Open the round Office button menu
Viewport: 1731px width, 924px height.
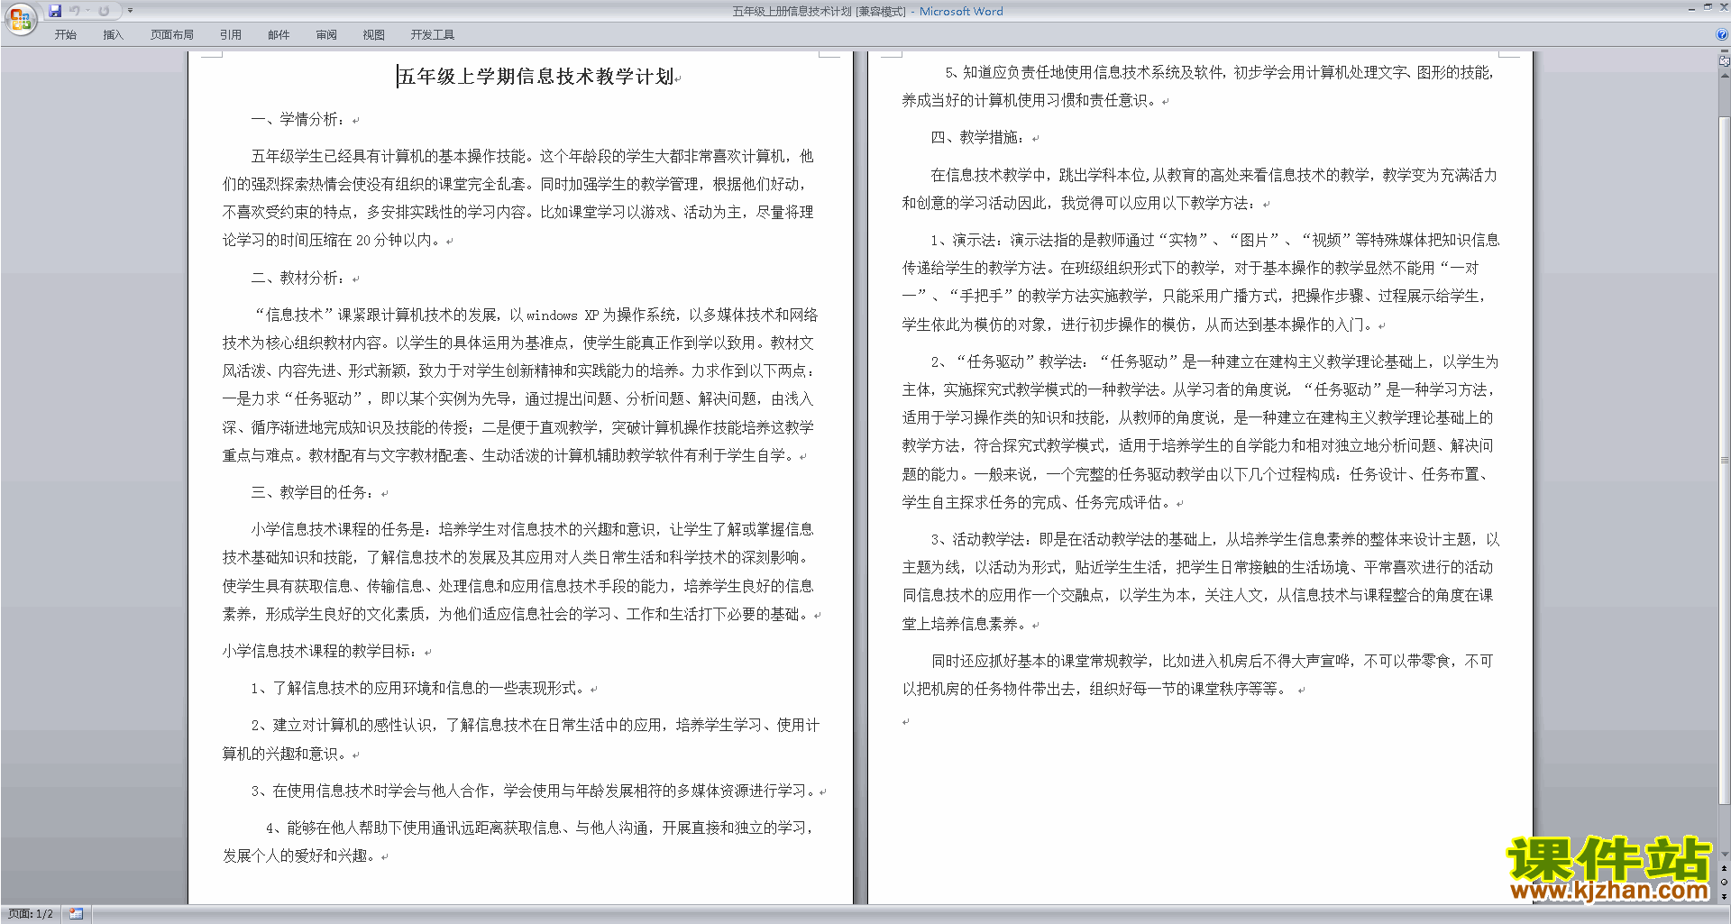pyautogui.click(x=20, y=19)
